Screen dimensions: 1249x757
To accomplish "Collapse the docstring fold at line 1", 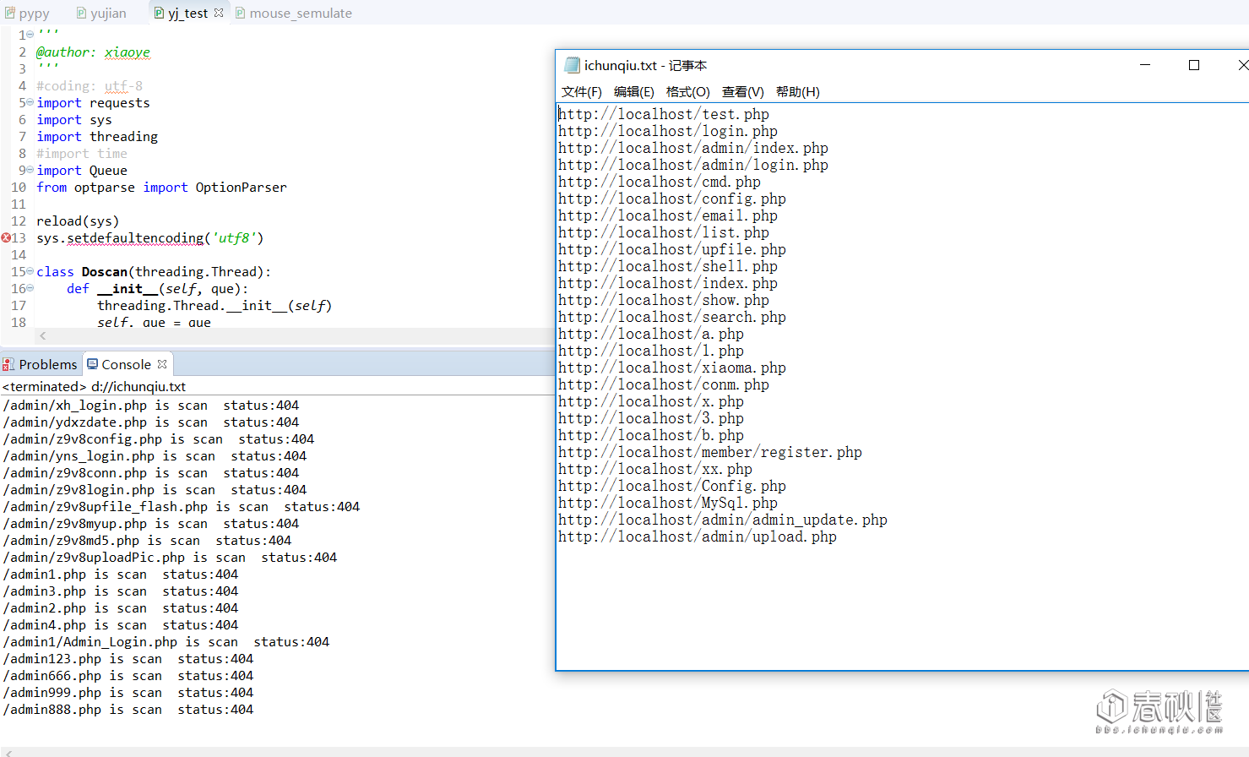I will 30,35.
